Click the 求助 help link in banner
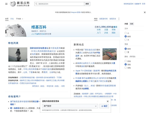 click(114, 30)
